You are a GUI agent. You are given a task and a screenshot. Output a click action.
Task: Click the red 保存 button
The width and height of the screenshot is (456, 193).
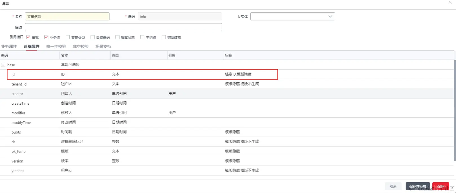tap(440, 186)
